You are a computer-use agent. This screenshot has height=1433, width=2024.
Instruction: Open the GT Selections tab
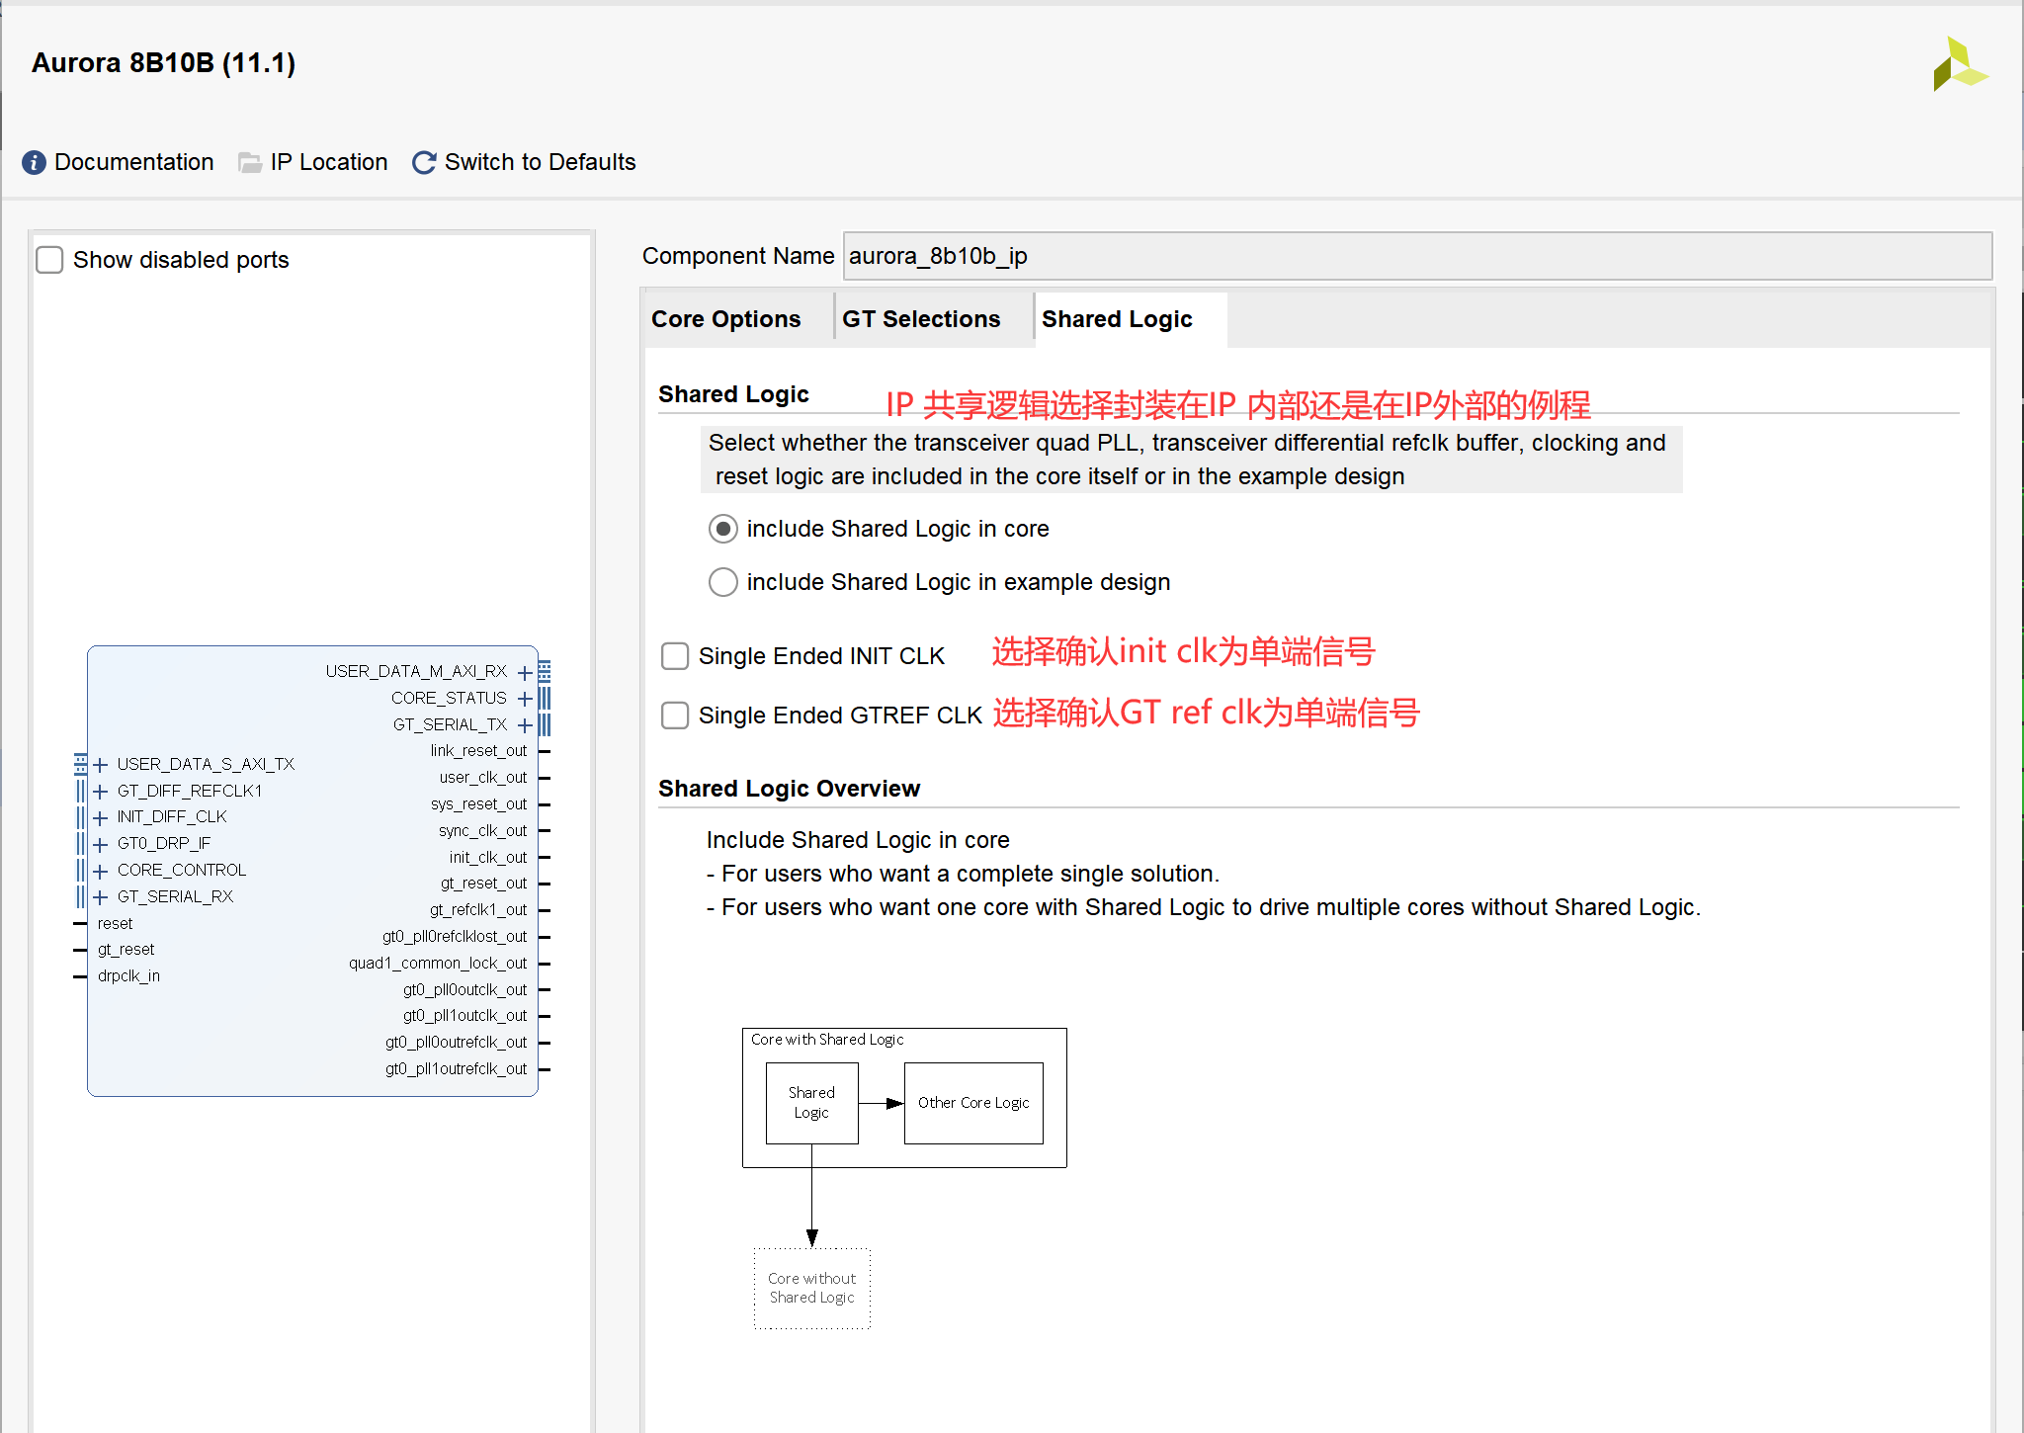921,319
